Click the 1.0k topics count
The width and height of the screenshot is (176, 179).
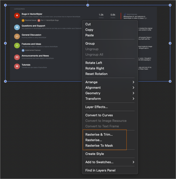(x=101, y=15)
